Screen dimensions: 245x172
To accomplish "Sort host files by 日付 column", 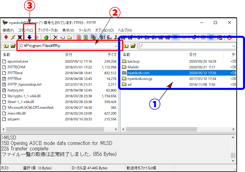I will [205, 55].
